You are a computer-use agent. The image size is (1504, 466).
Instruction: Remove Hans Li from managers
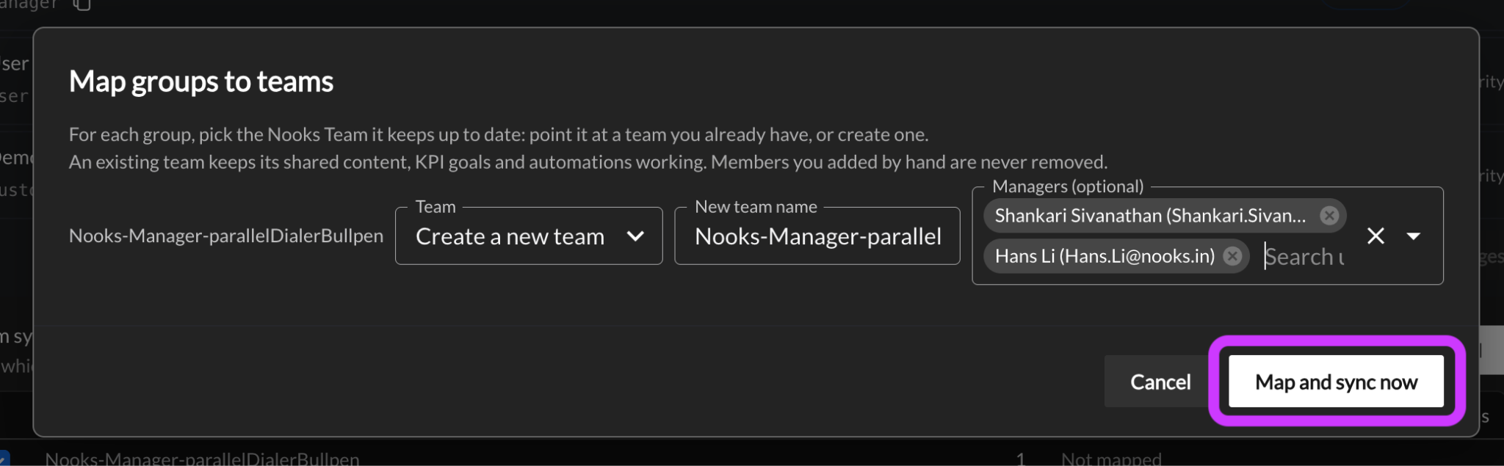click(1232, 256)
